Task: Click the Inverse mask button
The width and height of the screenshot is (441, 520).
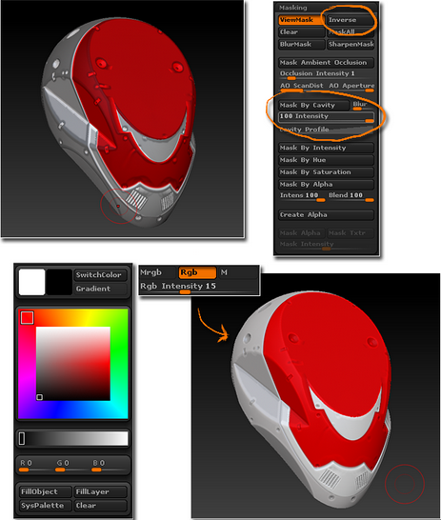Action: click(x=351, y=20)
